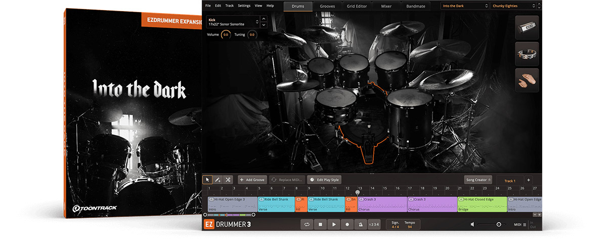Start playback with the play button
Viewport: 607px width, 247px height.
pyautogui.click(x=333, y=224)
